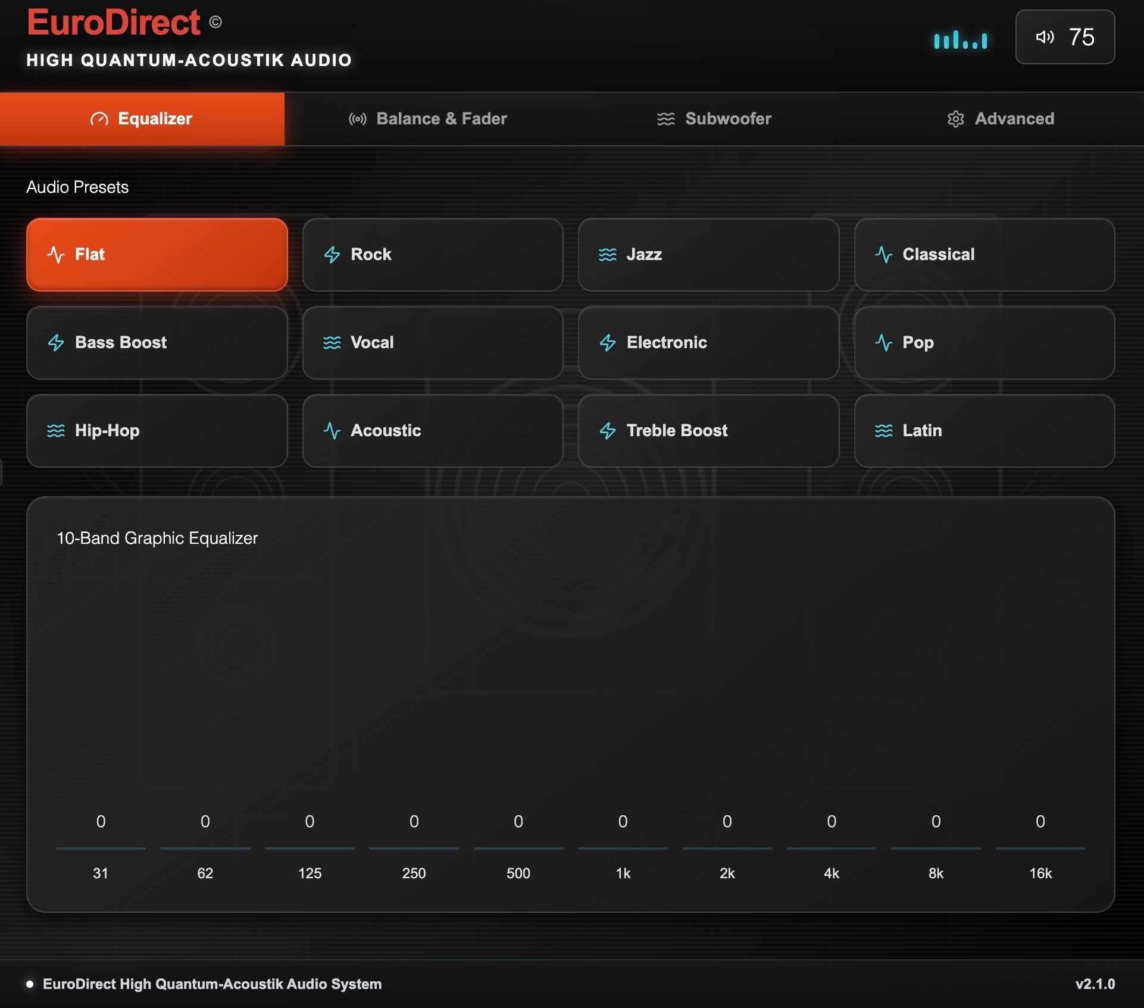Screen dimensions: 1144x1008
Task: Click the 1k band equalizer slider
Action: coord(623,848)
